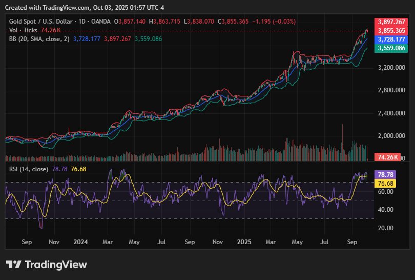Click the TradingView logo icon
The image size is (415, 280).
click(14, 265)
